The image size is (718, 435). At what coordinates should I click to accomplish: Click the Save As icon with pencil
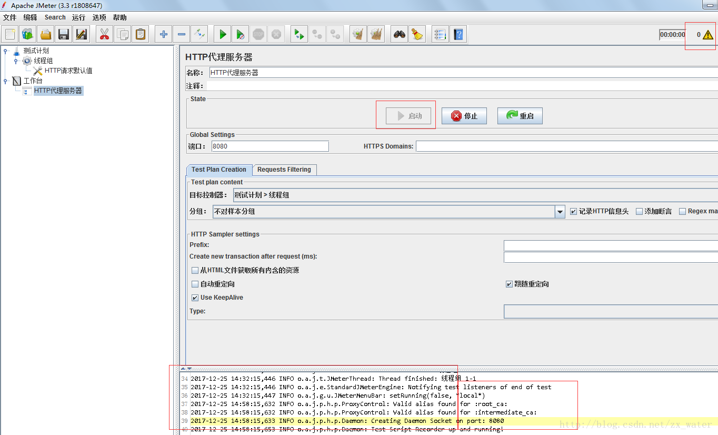coord(82,35)
